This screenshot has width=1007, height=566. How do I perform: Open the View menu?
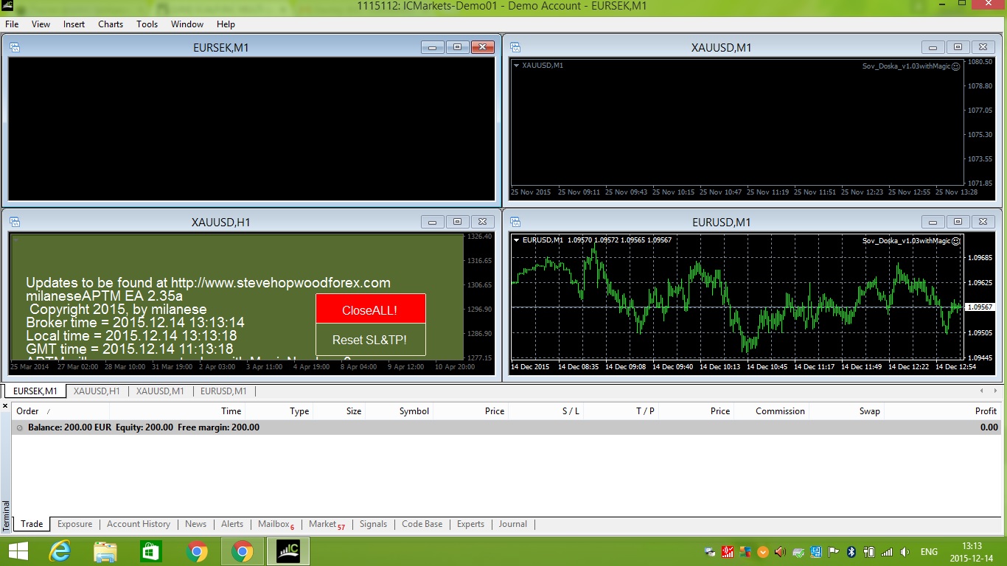tap(41, 24)
